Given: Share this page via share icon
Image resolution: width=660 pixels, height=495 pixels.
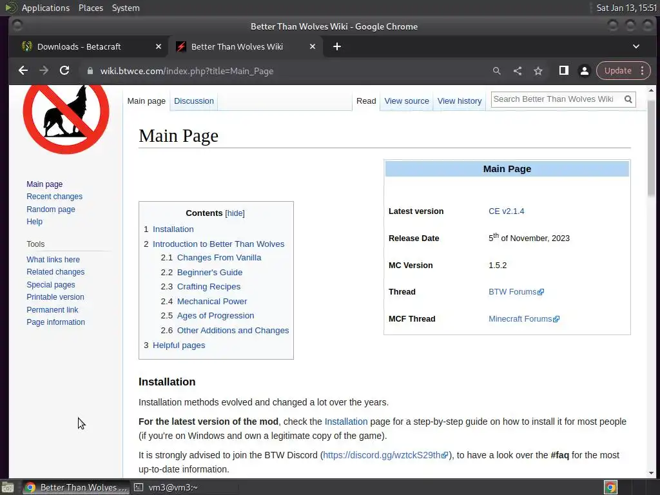Looking at the screenshot, I should (x=518, y=71).
